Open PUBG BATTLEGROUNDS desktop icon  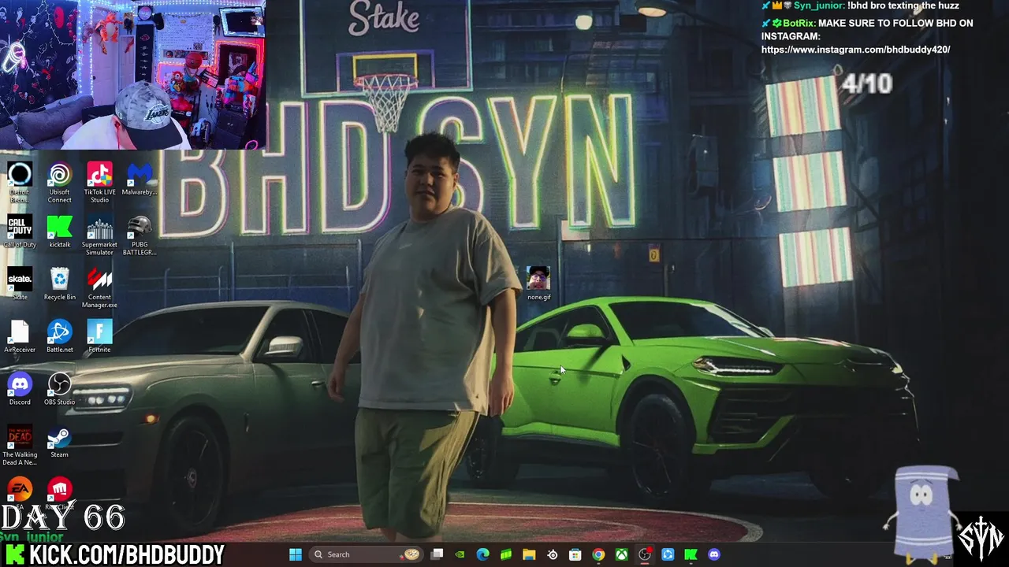140,235
